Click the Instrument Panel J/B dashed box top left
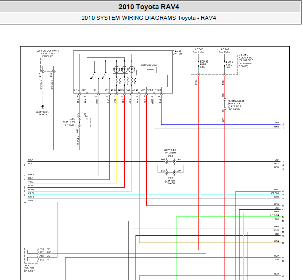Viewport: 303px width, 280px height. [48, 65]
